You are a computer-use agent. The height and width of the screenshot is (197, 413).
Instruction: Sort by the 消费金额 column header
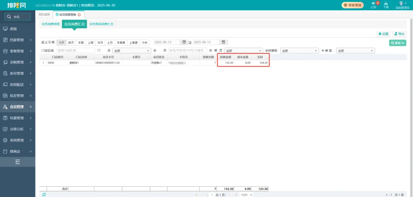click(226, 57)
